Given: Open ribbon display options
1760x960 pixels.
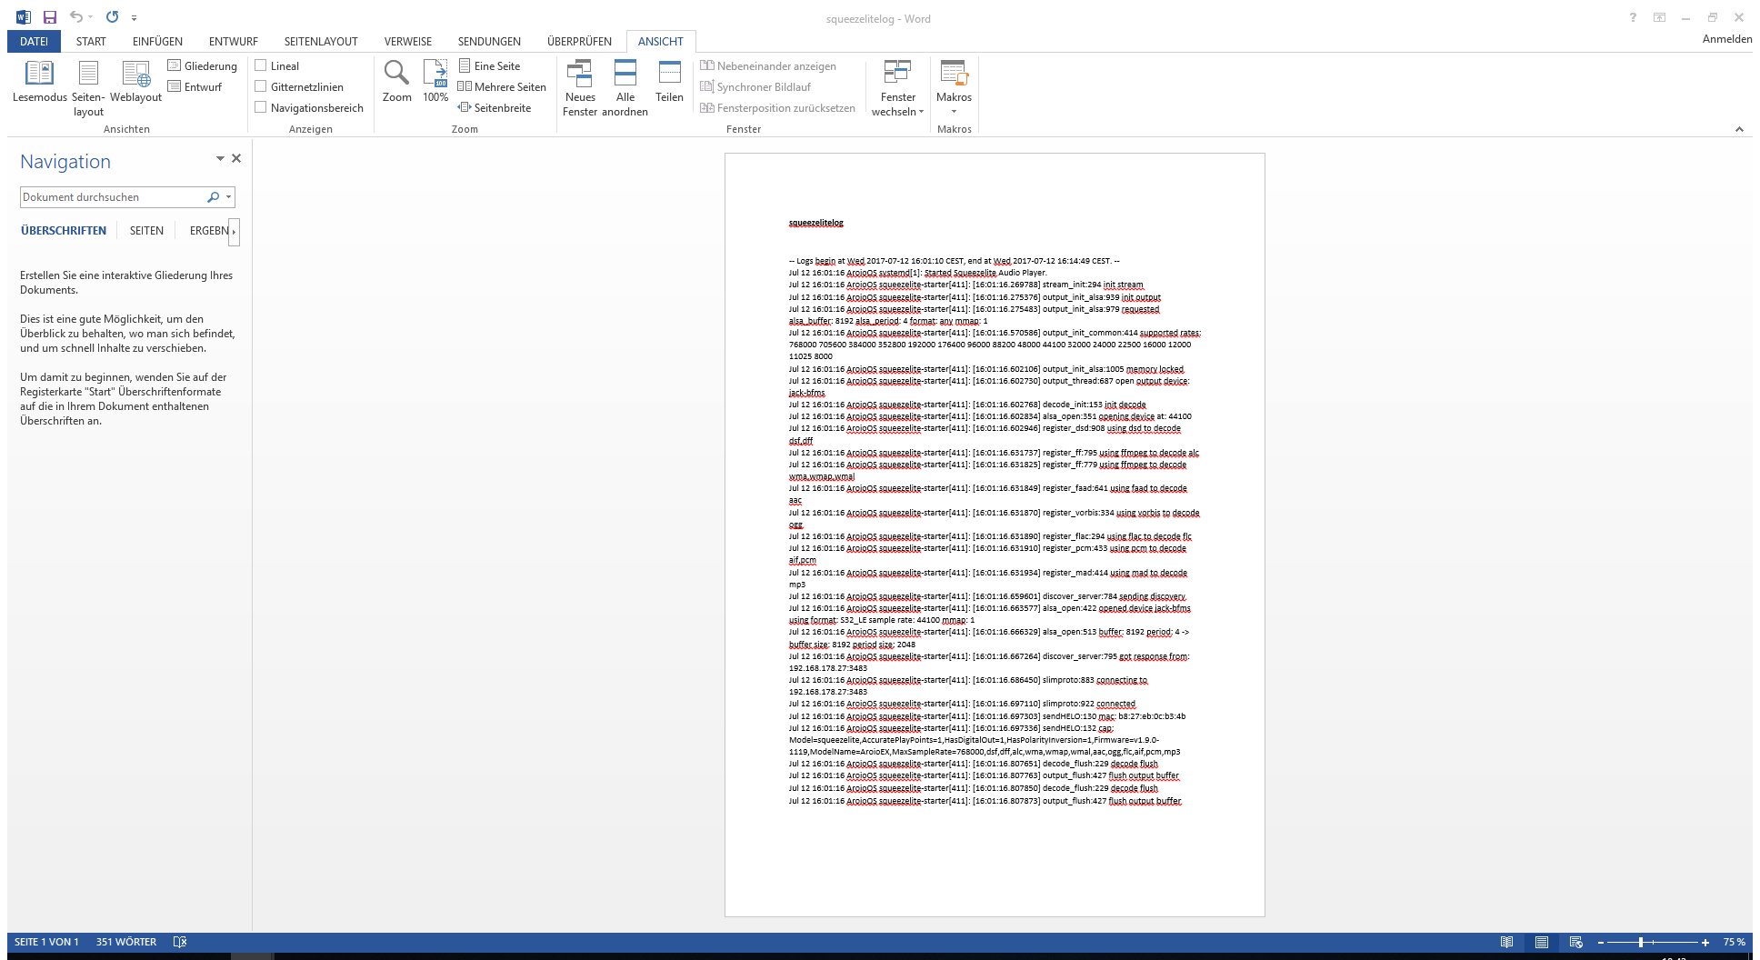Looking at the screenshot, I should [x=1659, y=17].
